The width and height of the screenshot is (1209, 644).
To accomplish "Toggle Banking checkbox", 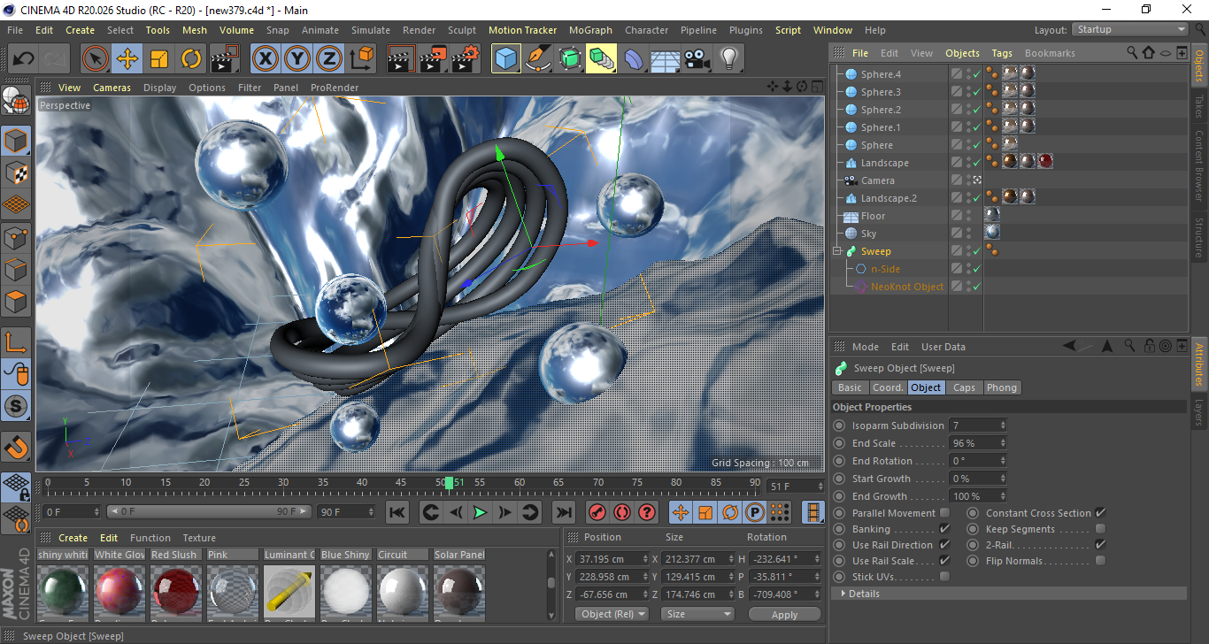I will point(944,529).
